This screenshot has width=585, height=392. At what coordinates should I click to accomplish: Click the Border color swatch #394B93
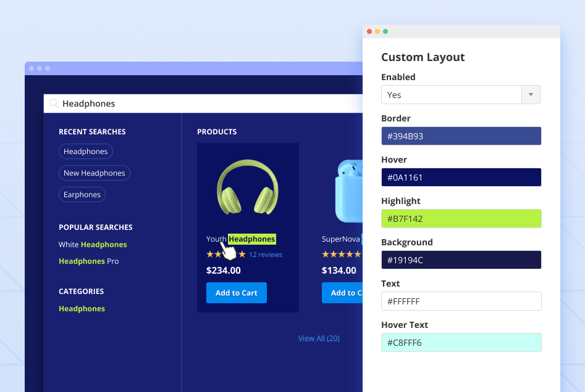(x=461, y=136)
